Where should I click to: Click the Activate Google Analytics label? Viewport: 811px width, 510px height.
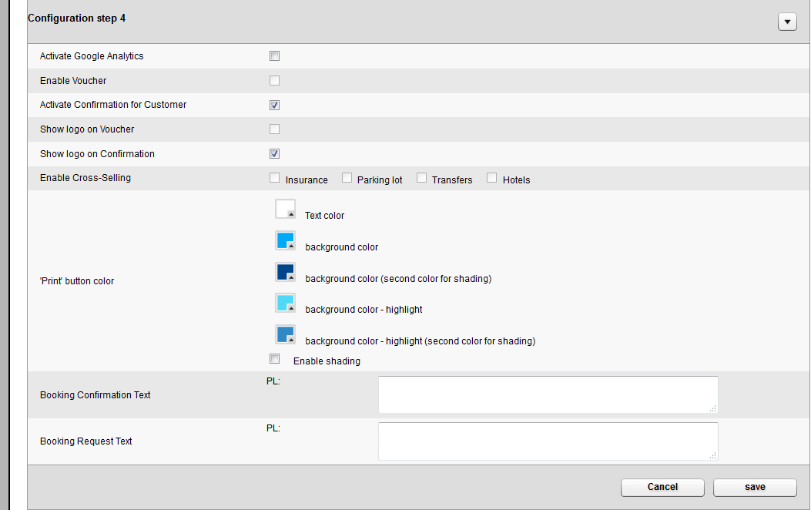point(92,56)
